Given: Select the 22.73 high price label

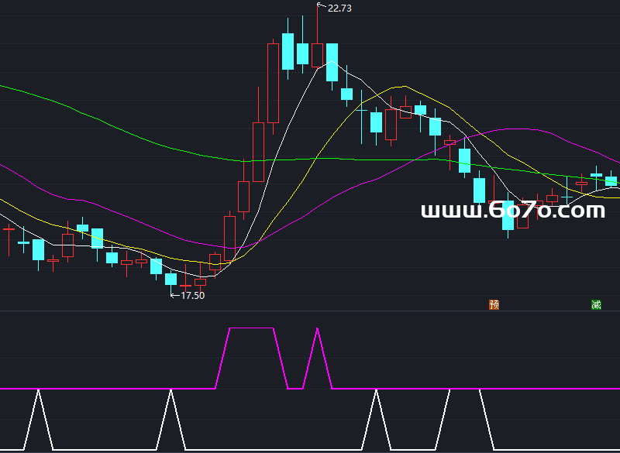Looking at the screenshot, I should (339, 9).
